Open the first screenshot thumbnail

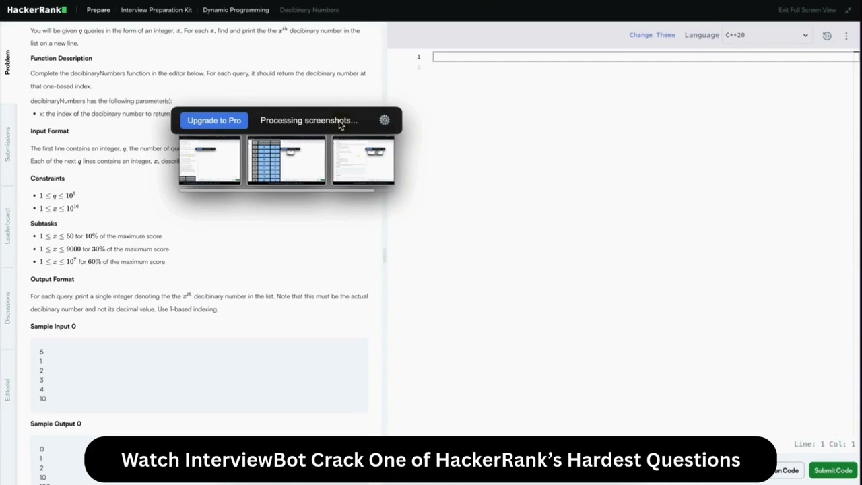(x=209, y=160)
